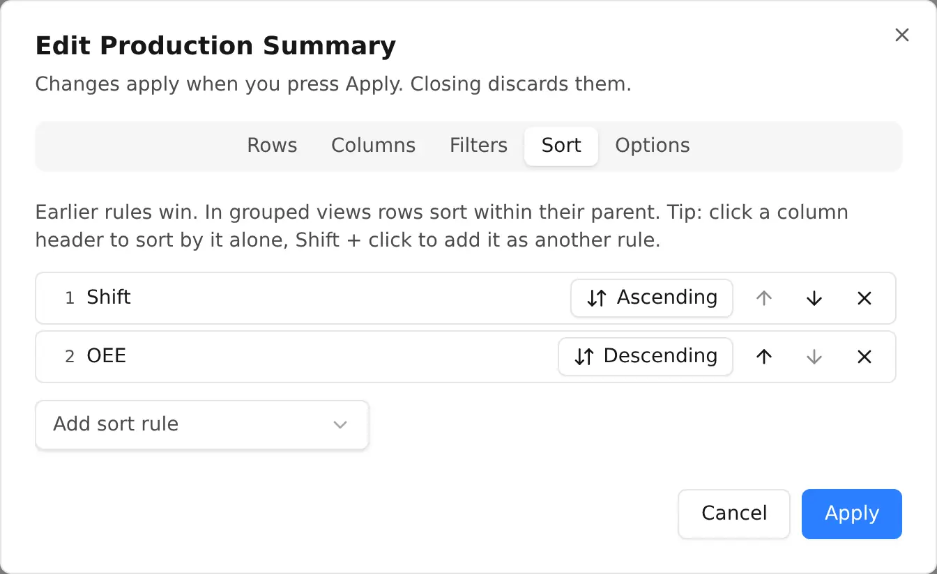
Task: Move the Shift sort rule up
Action: [764, 298]
